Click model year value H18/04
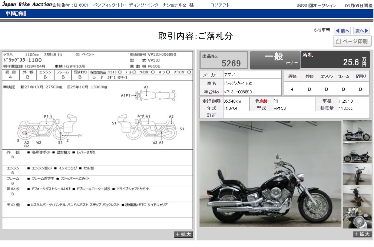Viewport: 374px width, 247px height. coord(230,108)
